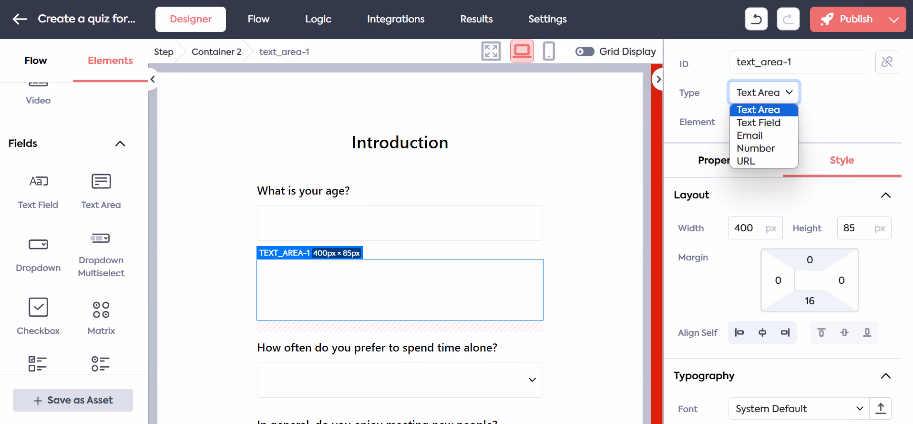
Task: Choose Number from Type list
Action: click(764, 148)
